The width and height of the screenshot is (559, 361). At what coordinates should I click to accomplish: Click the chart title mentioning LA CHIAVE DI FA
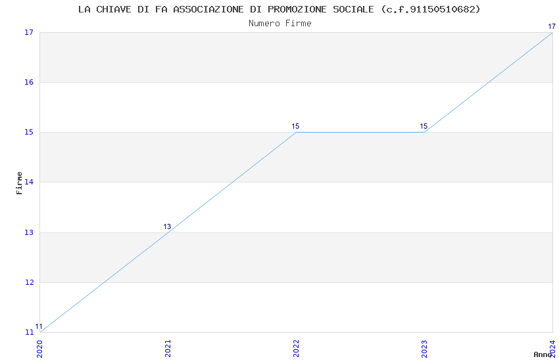coord(279,9)
